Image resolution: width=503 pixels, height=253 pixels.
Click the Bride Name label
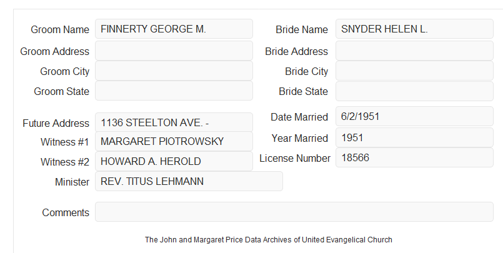pyautogui.click(x=302, y=29)
